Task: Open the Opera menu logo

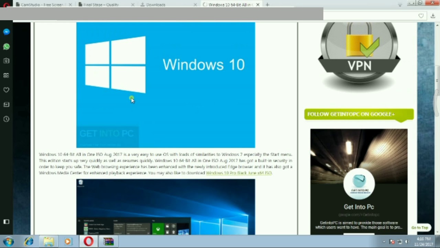Action: (x=6, y=5)
